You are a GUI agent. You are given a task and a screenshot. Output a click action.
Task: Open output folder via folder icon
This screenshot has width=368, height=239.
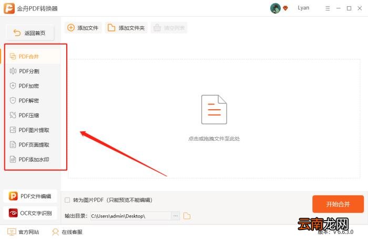tap(187, 216)
